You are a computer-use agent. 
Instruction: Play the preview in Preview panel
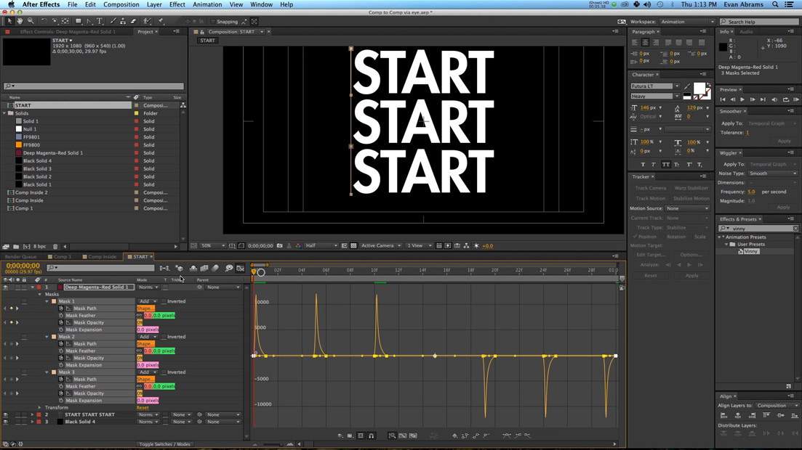pyautogui.click(x=742, y=99)
